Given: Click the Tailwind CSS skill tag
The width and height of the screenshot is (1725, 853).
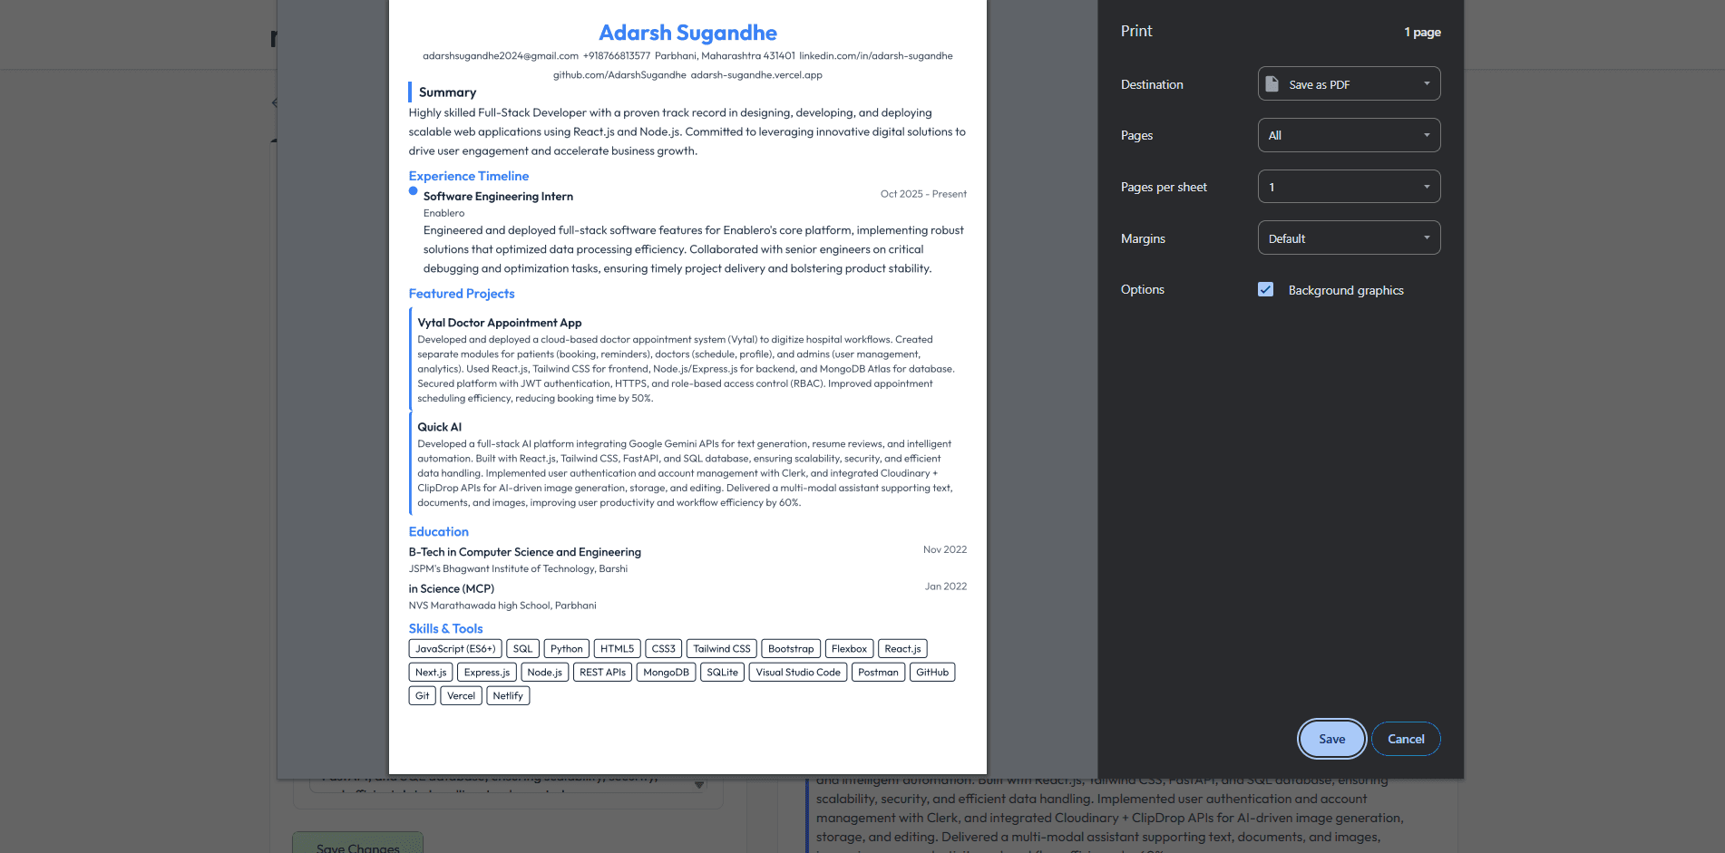Looking at the screenshot, I should [722, 648].
